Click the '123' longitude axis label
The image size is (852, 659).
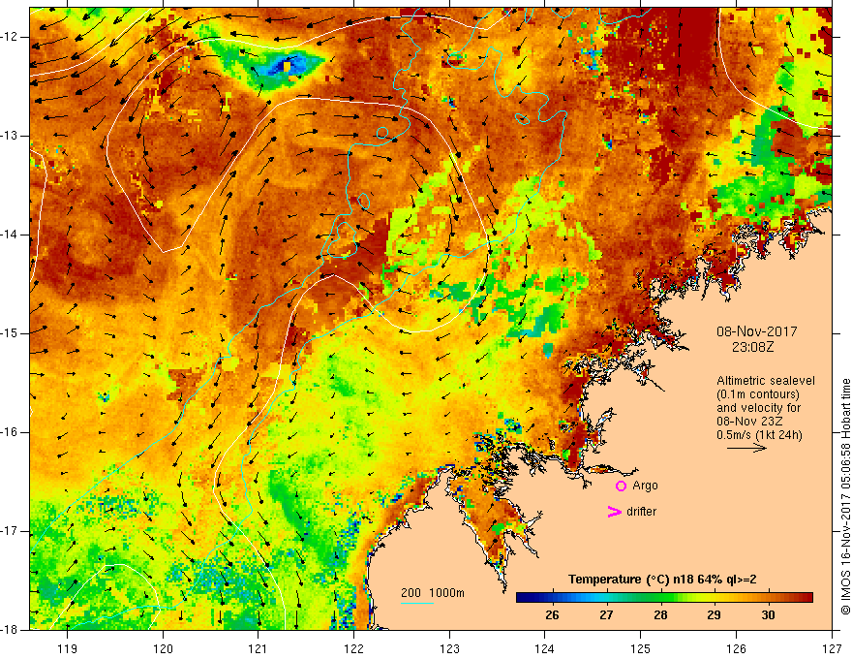[x=449, y=648]
